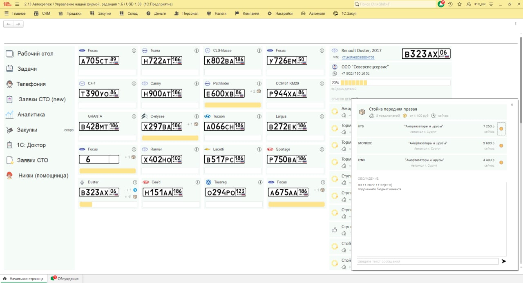Select the KYB offer circle for 7 250 р
Image resolution: width=523 pixels, height=283 pixels.
[501, 129]
